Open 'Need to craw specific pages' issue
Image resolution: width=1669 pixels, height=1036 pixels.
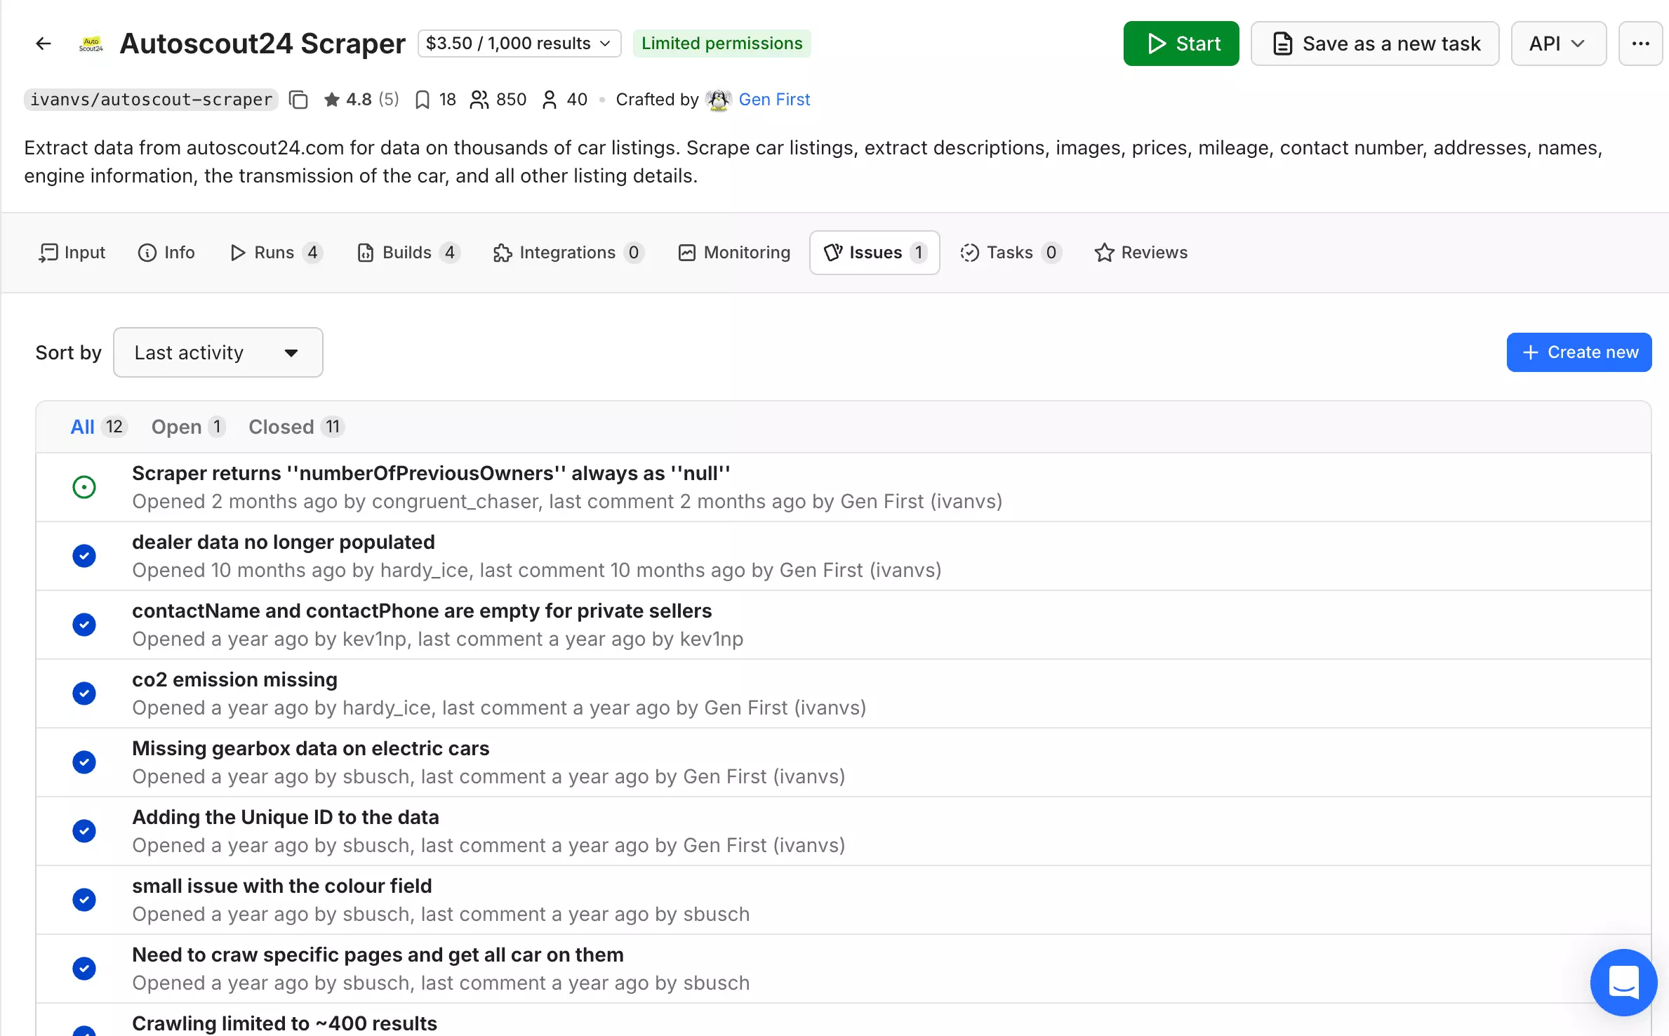tap(378, 955)
